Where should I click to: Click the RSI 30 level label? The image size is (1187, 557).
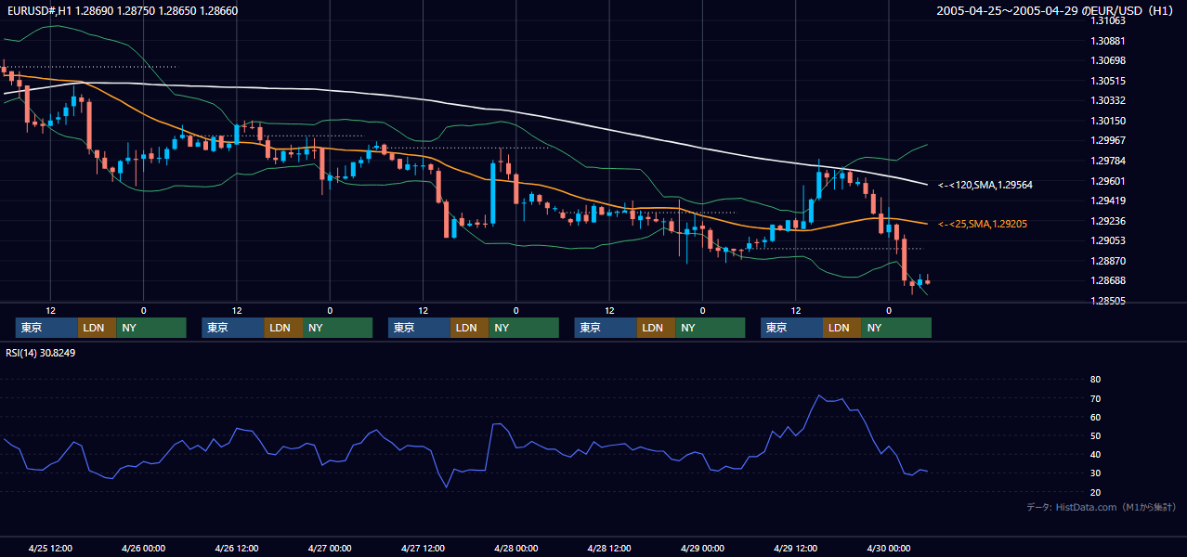tap(1095, 473)
